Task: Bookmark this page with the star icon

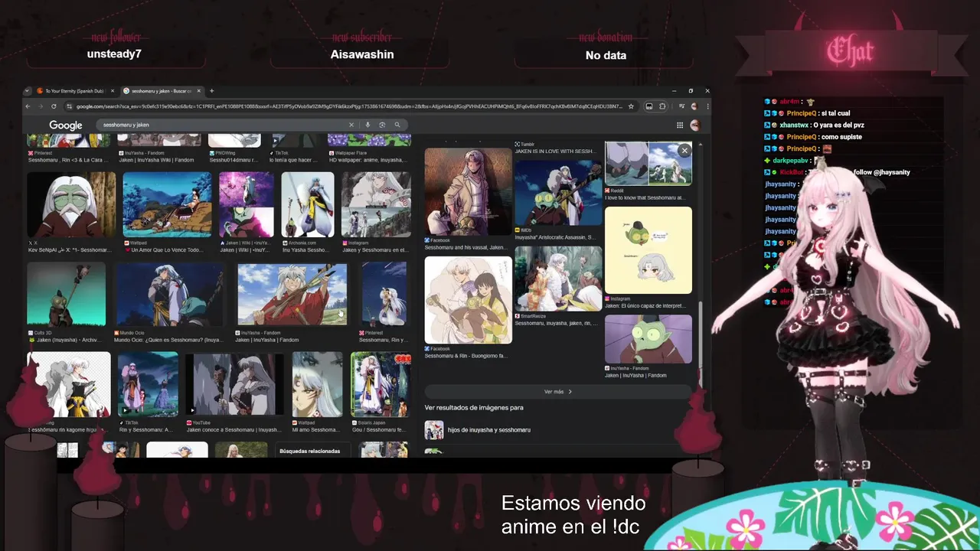Action: (631, 106)
